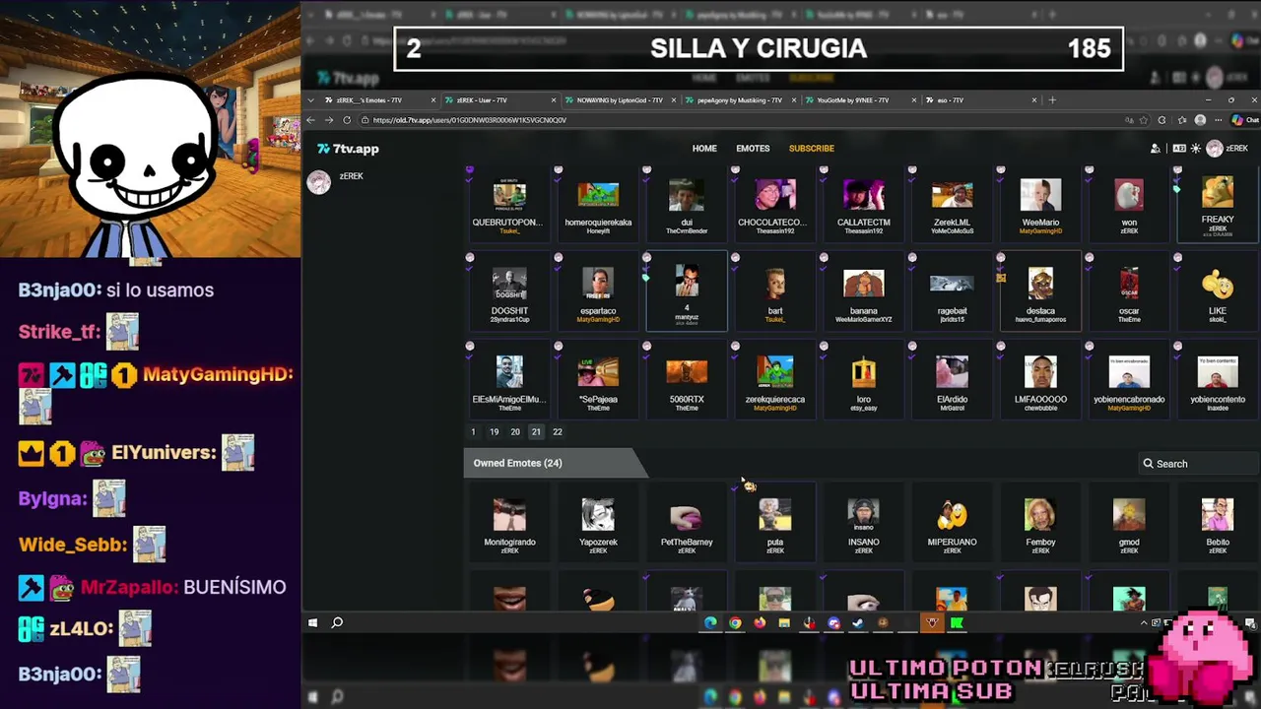Go to the SUBSCRIBE page link
The image size is (1261, 709).
812,149
